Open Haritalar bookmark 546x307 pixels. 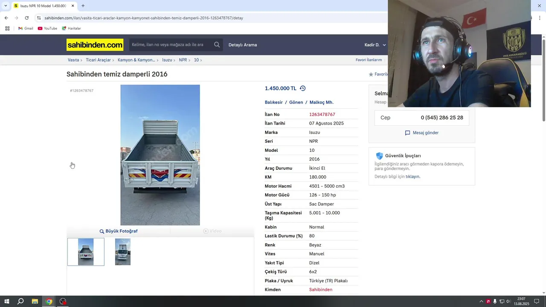pos(71,29)
